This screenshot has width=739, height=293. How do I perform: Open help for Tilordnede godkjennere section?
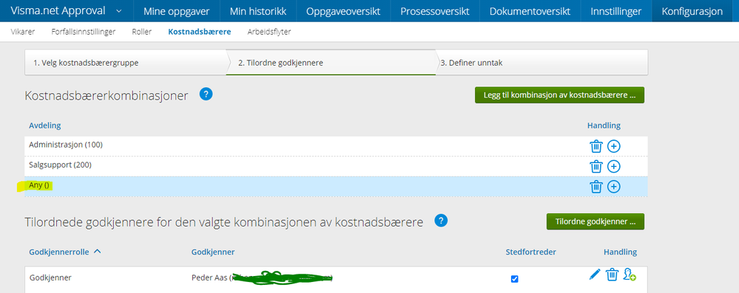click(x=441, y=221)
